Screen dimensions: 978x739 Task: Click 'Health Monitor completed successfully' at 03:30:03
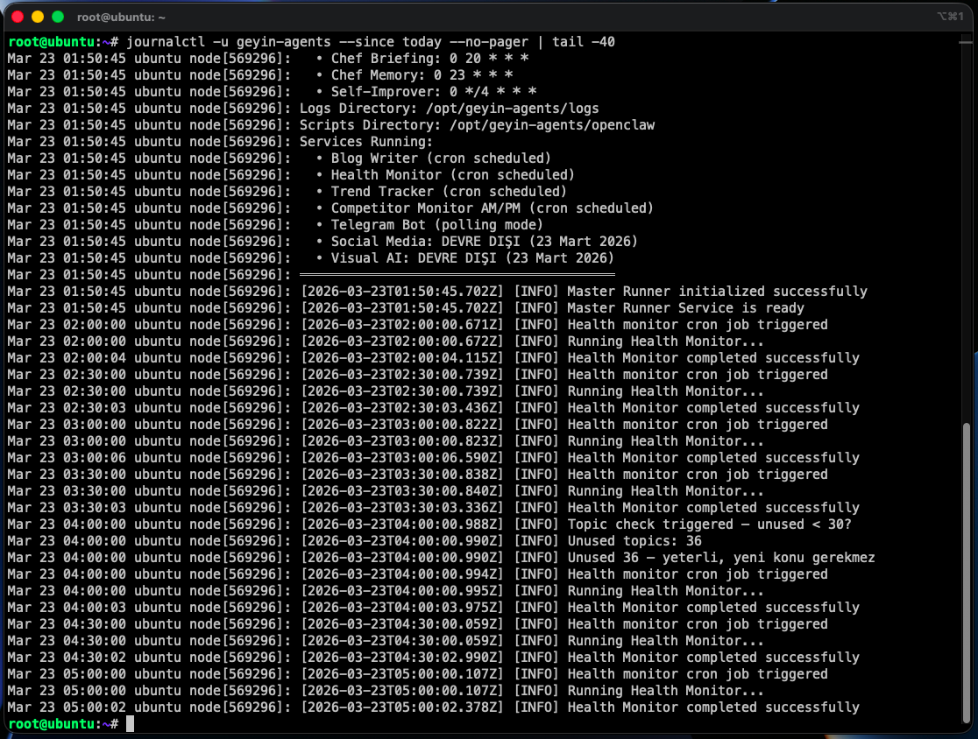(713, 507)
